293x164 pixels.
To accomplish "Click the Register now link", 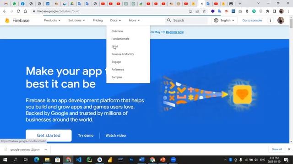I will click(x=175, y=32).
